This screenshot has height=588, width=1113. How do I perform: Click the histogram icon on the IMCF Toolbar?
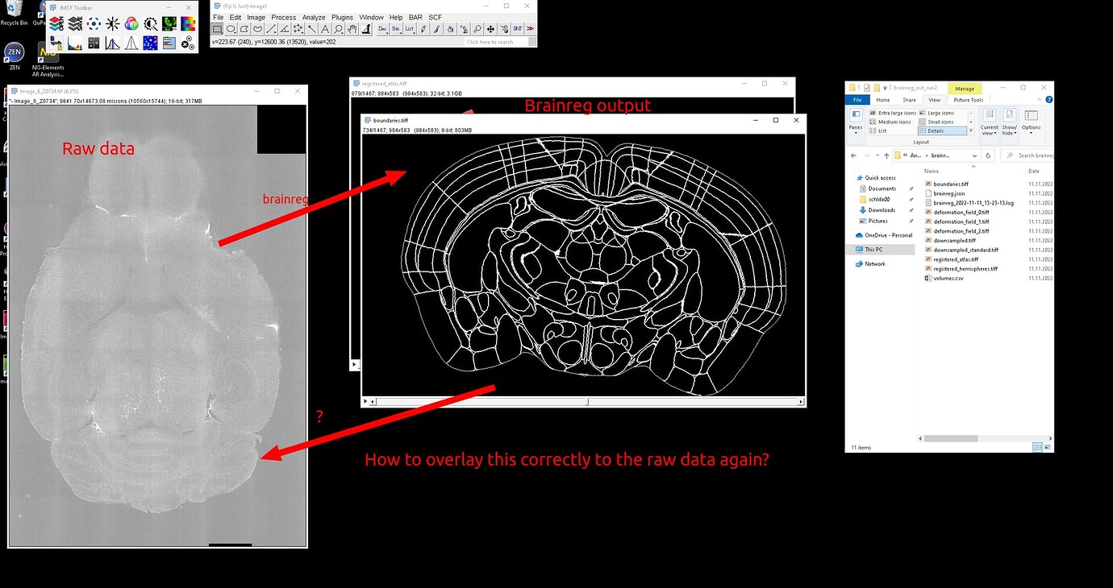coord(74,43)
